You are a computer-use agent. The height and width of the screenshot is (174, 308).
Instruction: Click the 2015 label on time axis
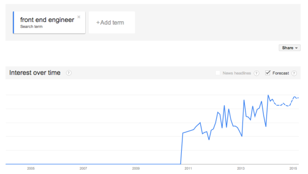point(293,168)
